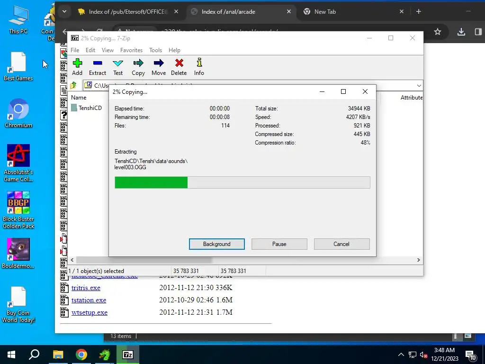Screen dimensions: 485x364
Task: Click the horizontal scrollbar thumb in 7-Zip
Action: 144,260
